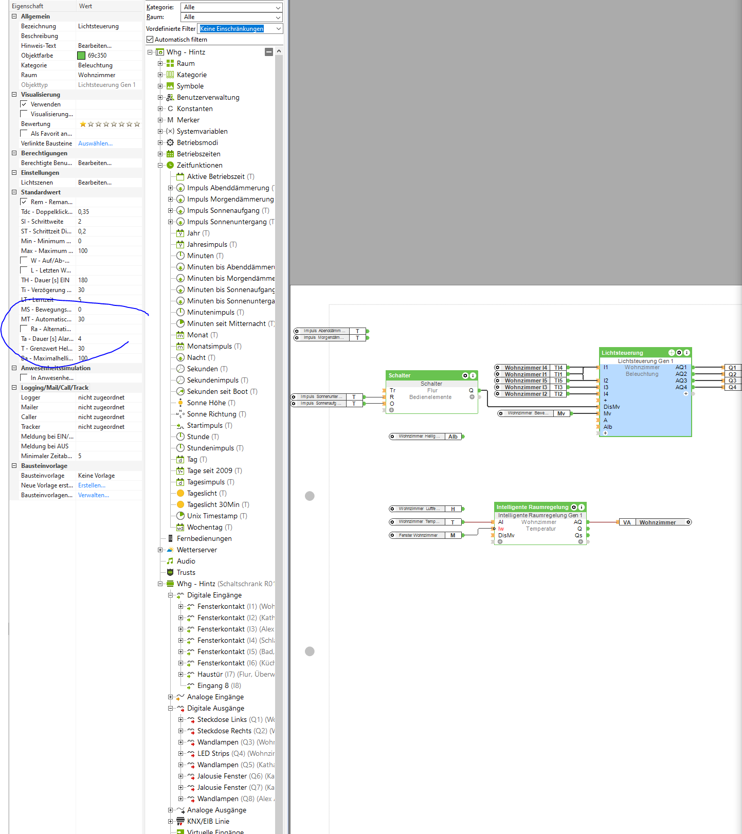Enable the In Anwesenheitssimulation checkbox
Screen dimensions: 742x834
24,378
